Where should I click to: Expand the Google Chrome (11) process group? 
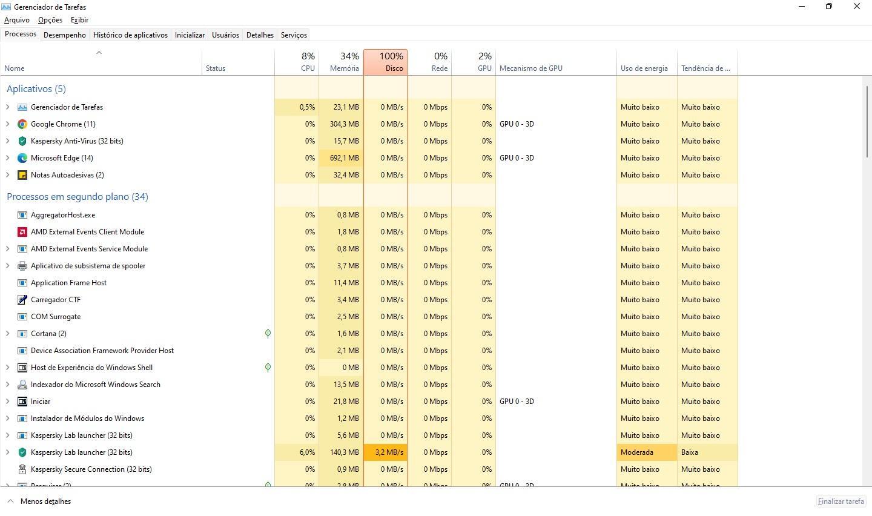7,124
